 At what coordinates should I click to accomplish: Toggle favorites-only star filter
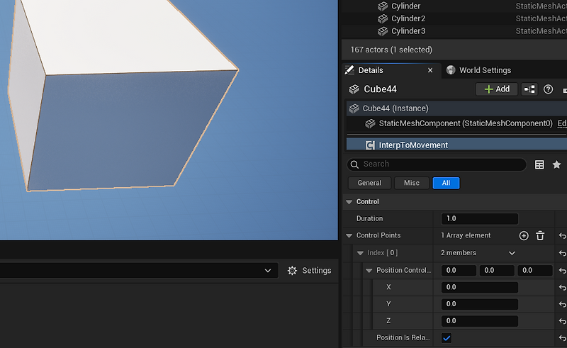click(x=556, y=164)
